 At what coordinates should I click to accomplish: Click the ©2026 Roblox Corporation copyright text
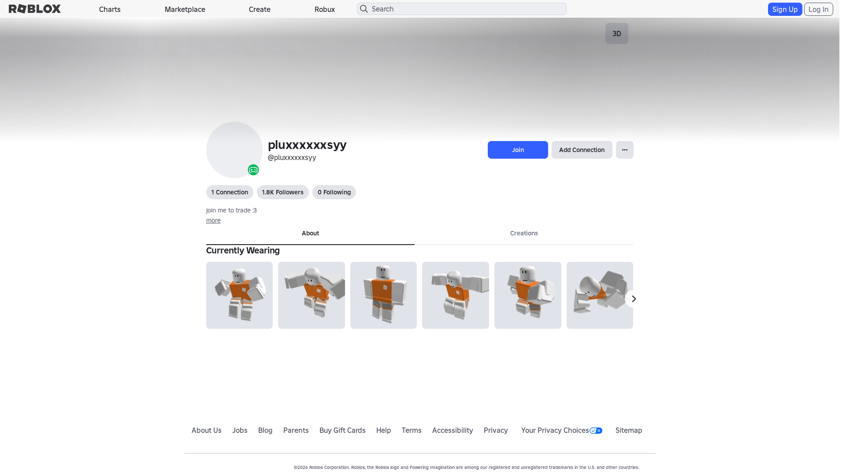coord(466,467)
